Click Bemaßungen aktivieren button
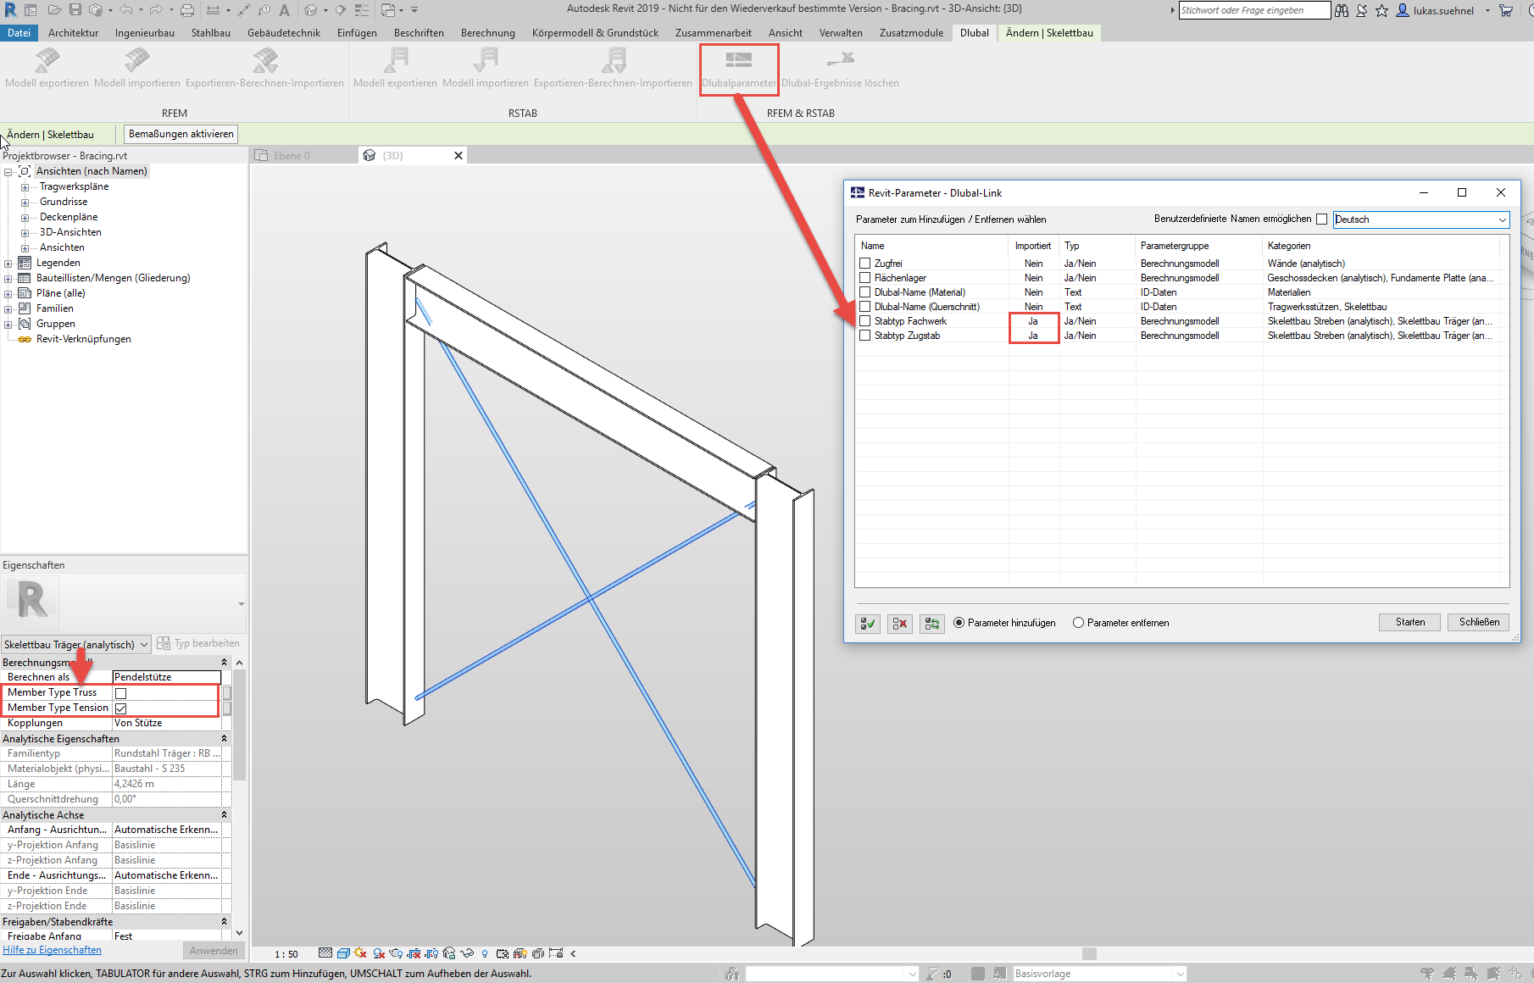The height and width of the screenshot is (983, 1534). (181, 134)
